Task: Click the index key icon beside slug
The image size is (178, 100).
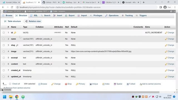Action: point(17,45)
